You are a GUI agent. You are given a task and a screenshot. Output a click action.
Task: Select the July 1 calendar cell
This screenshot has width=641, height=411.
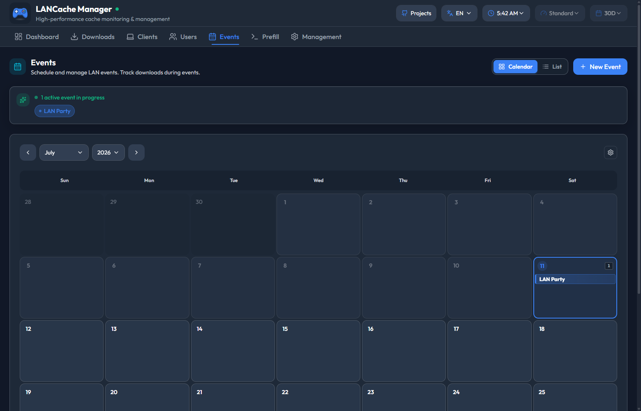coord(318,224)
